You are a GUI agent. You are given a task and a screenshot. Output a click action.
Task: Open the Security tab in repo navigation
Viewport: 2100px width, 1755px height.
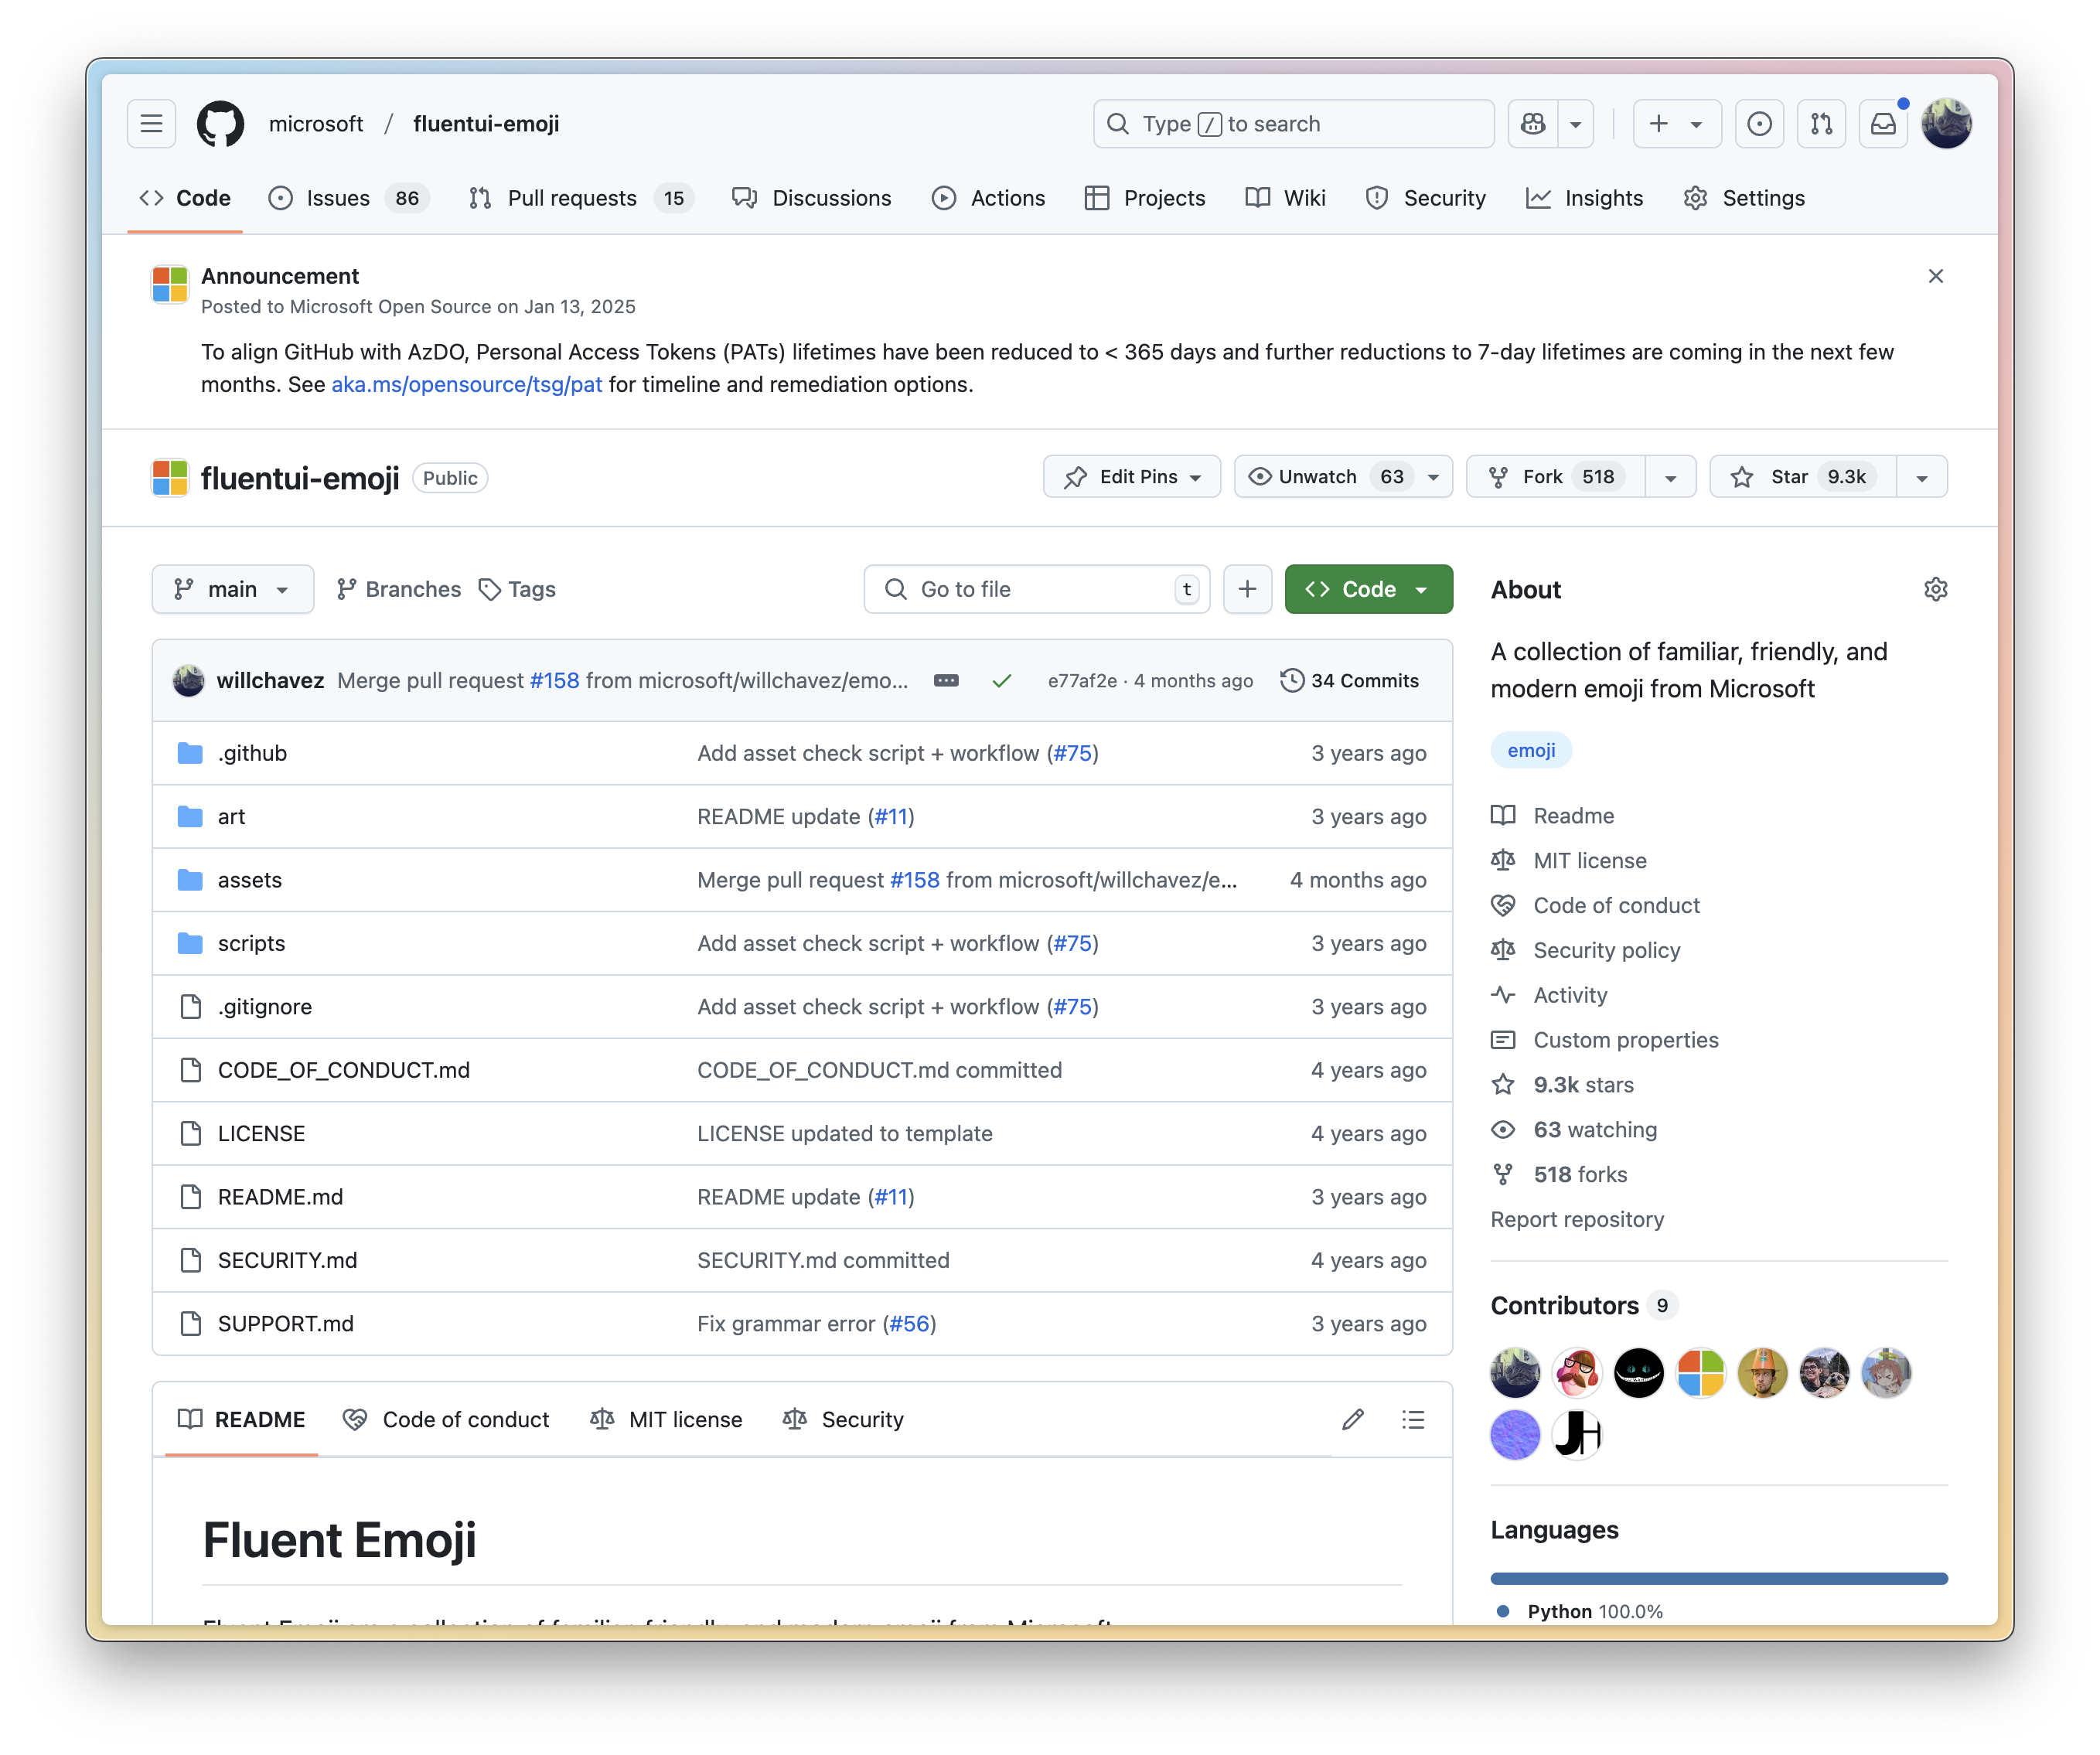pyautogui.click(x=1425, y=198)
